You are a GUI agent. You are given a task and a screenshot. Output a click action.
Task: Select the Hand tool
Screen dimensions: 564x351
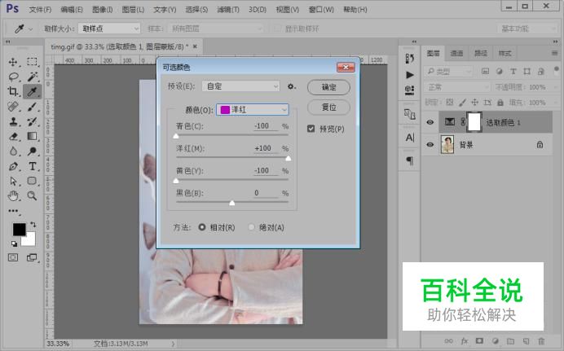[13, 196]
